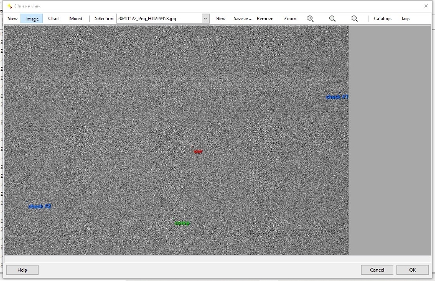
Task: Select the red var star marker
Action: [x=198, y=151]
